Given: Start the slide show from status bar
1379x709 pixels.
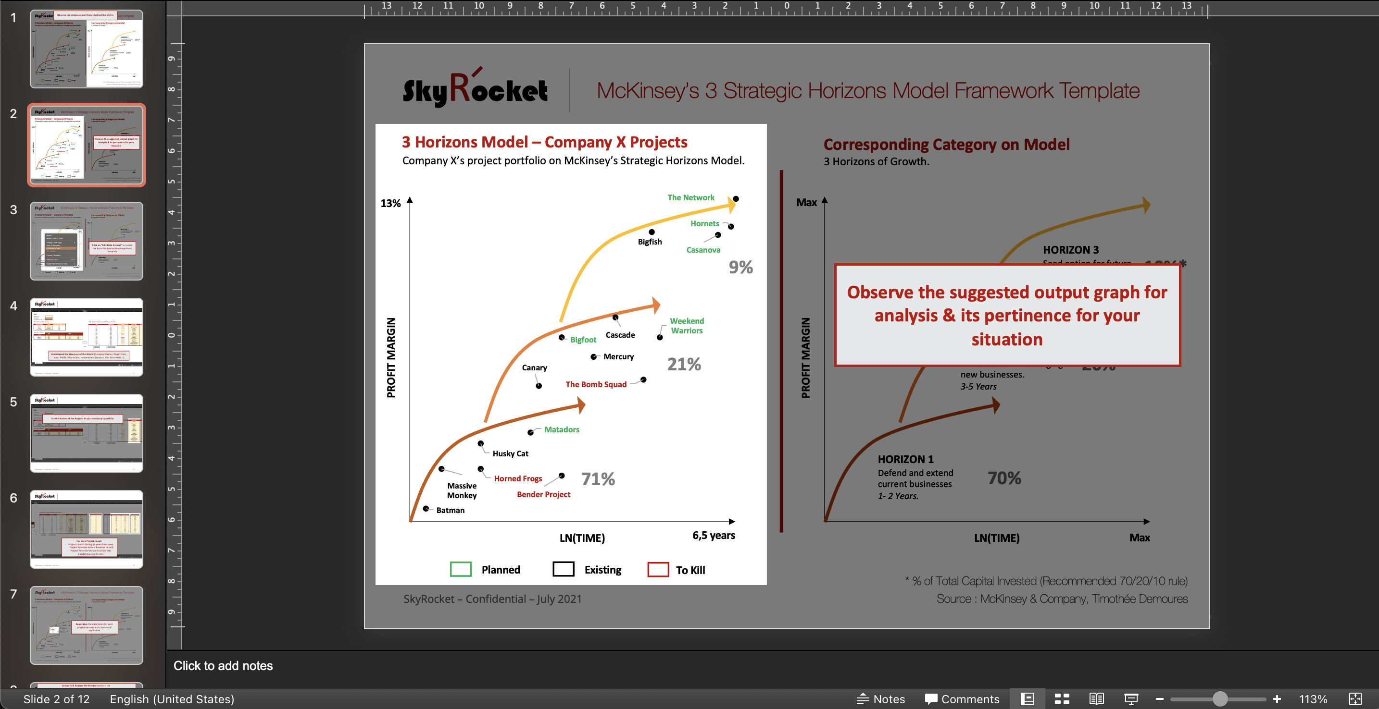Looking at the screenshot, I should pos(1130,699).
